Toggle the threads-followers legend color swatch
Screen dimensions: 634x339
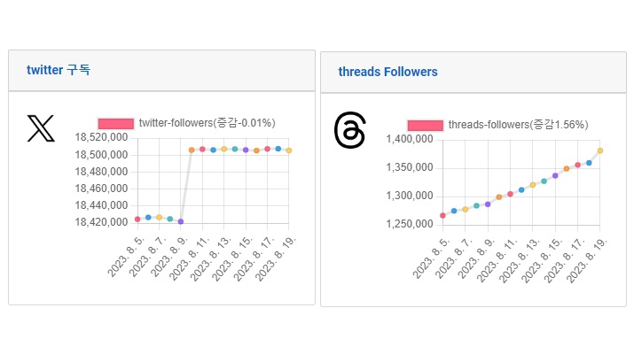point(426,126)
